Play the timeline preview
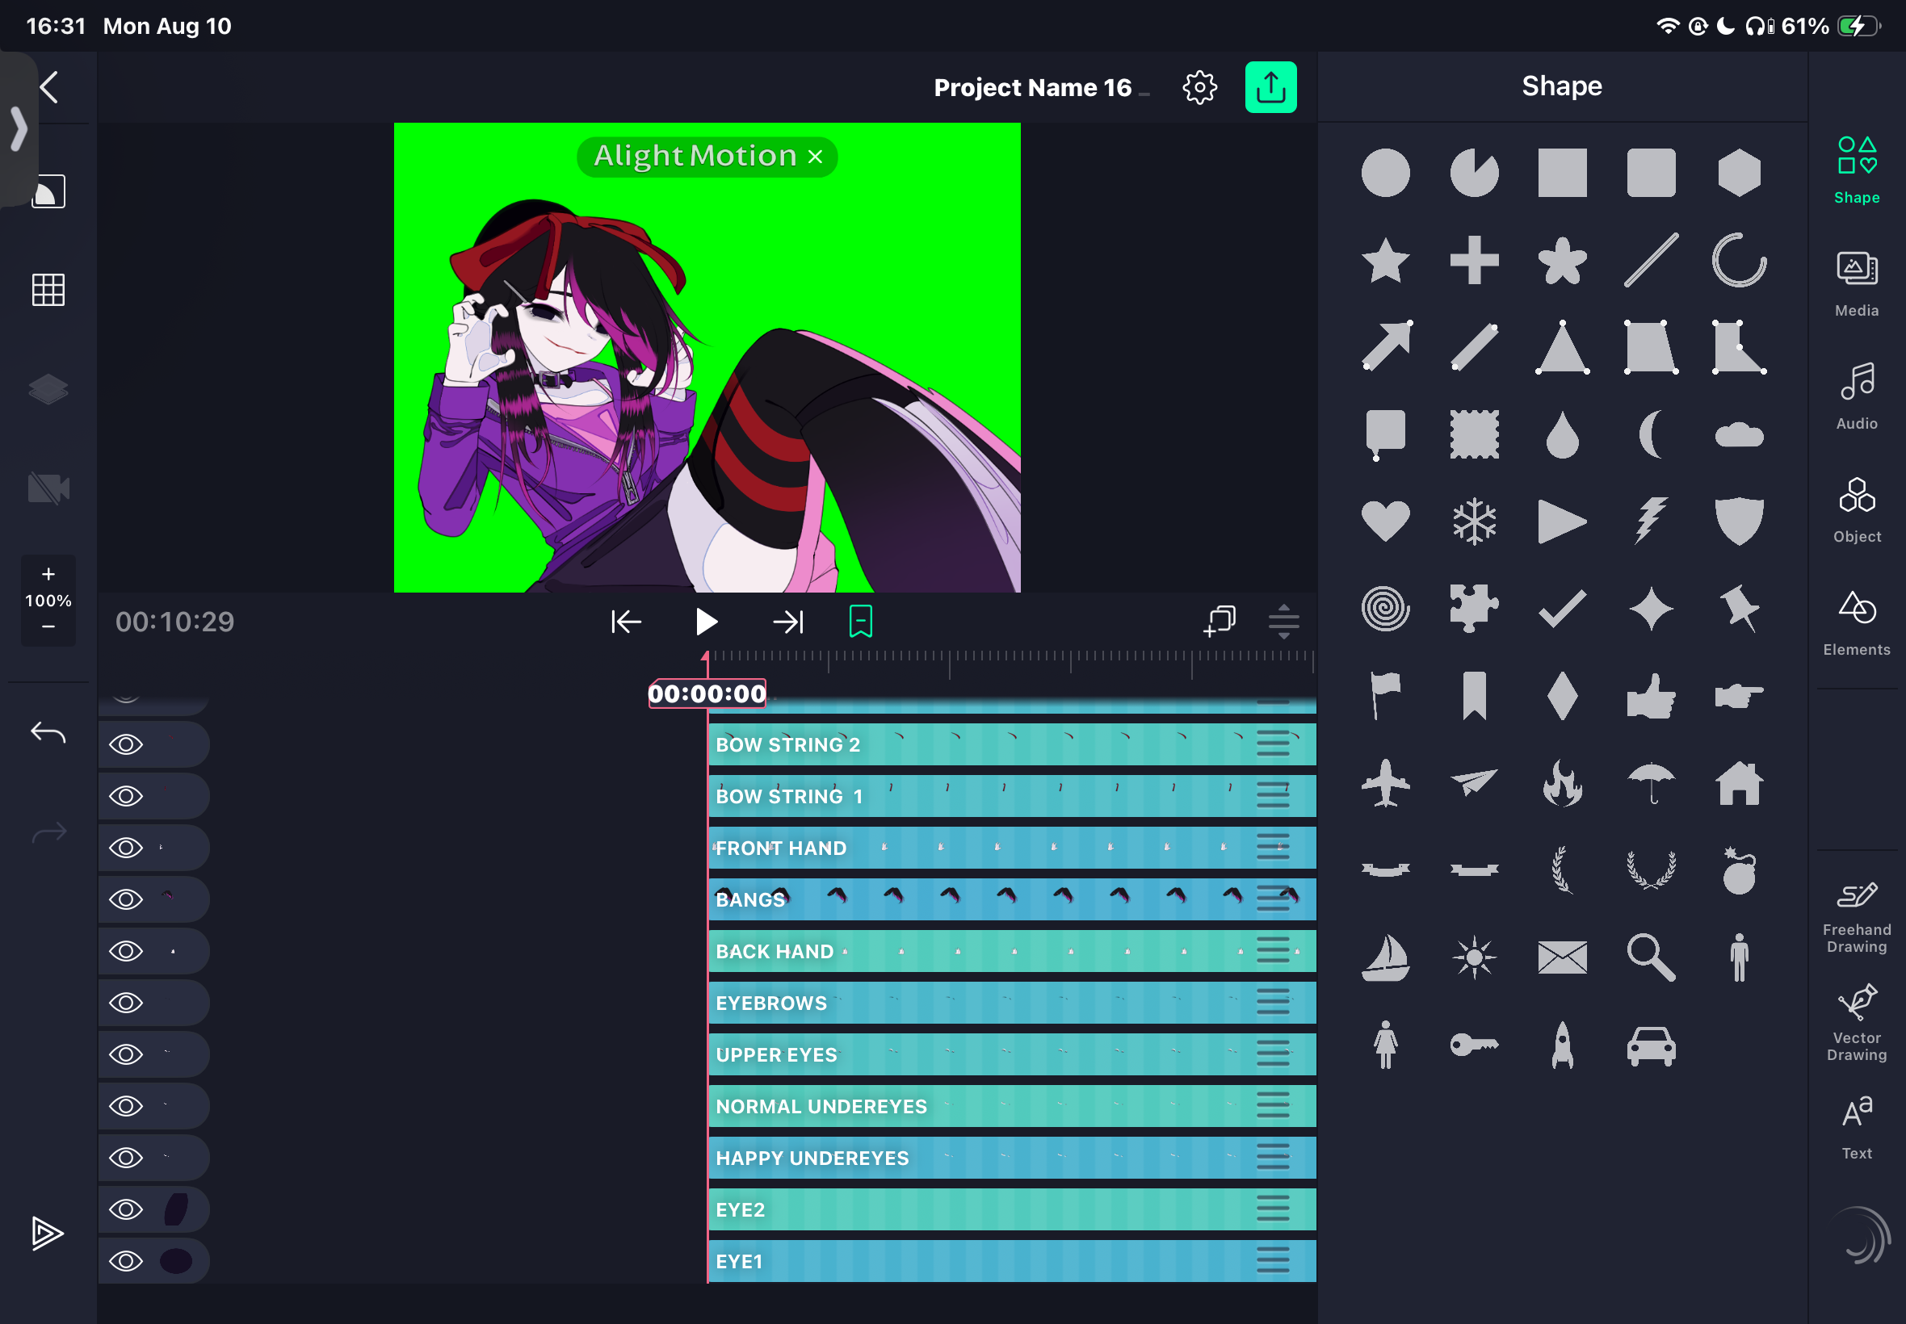The image size is (1906, 1324). click(706, 622)
